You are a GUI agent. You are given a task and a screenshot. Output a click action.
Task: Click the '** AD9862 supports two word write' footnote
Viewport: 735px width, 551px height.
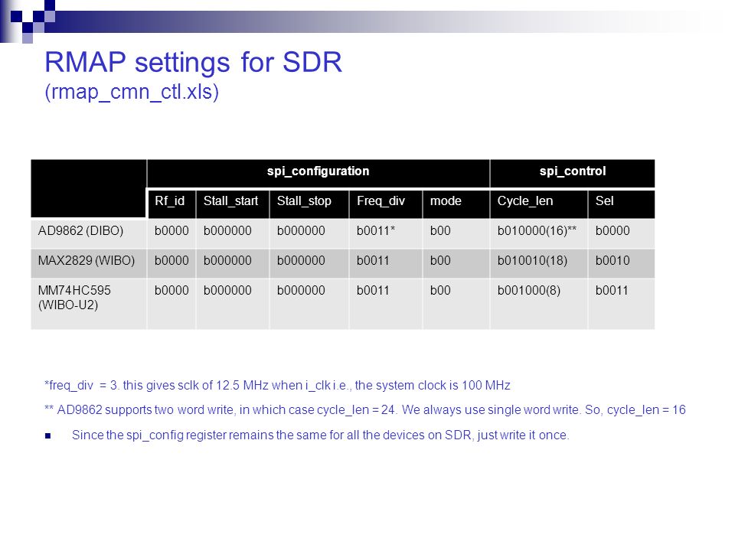365,410
